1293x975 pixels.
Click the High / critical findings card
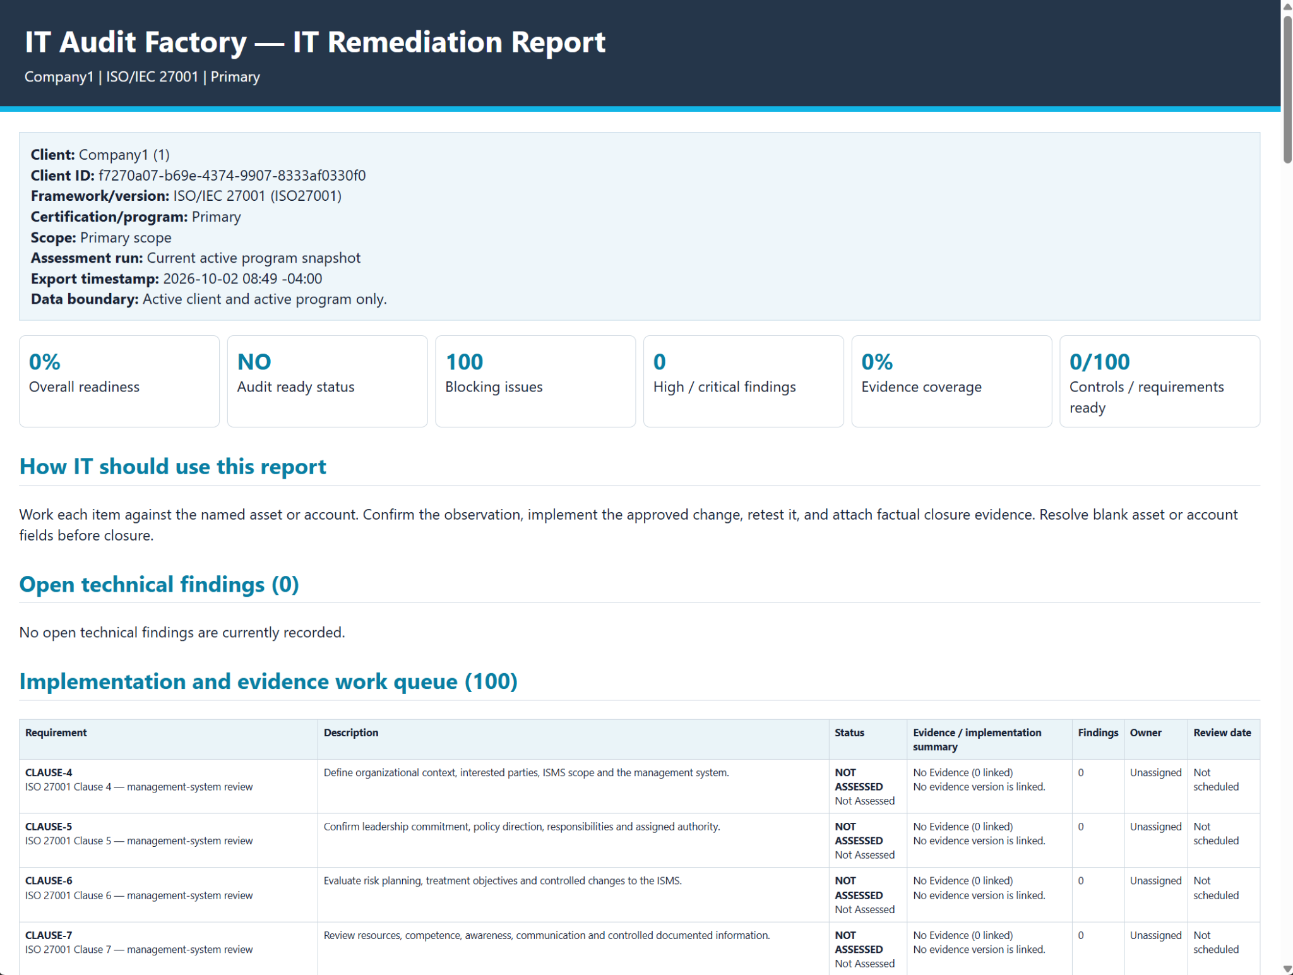743,381
